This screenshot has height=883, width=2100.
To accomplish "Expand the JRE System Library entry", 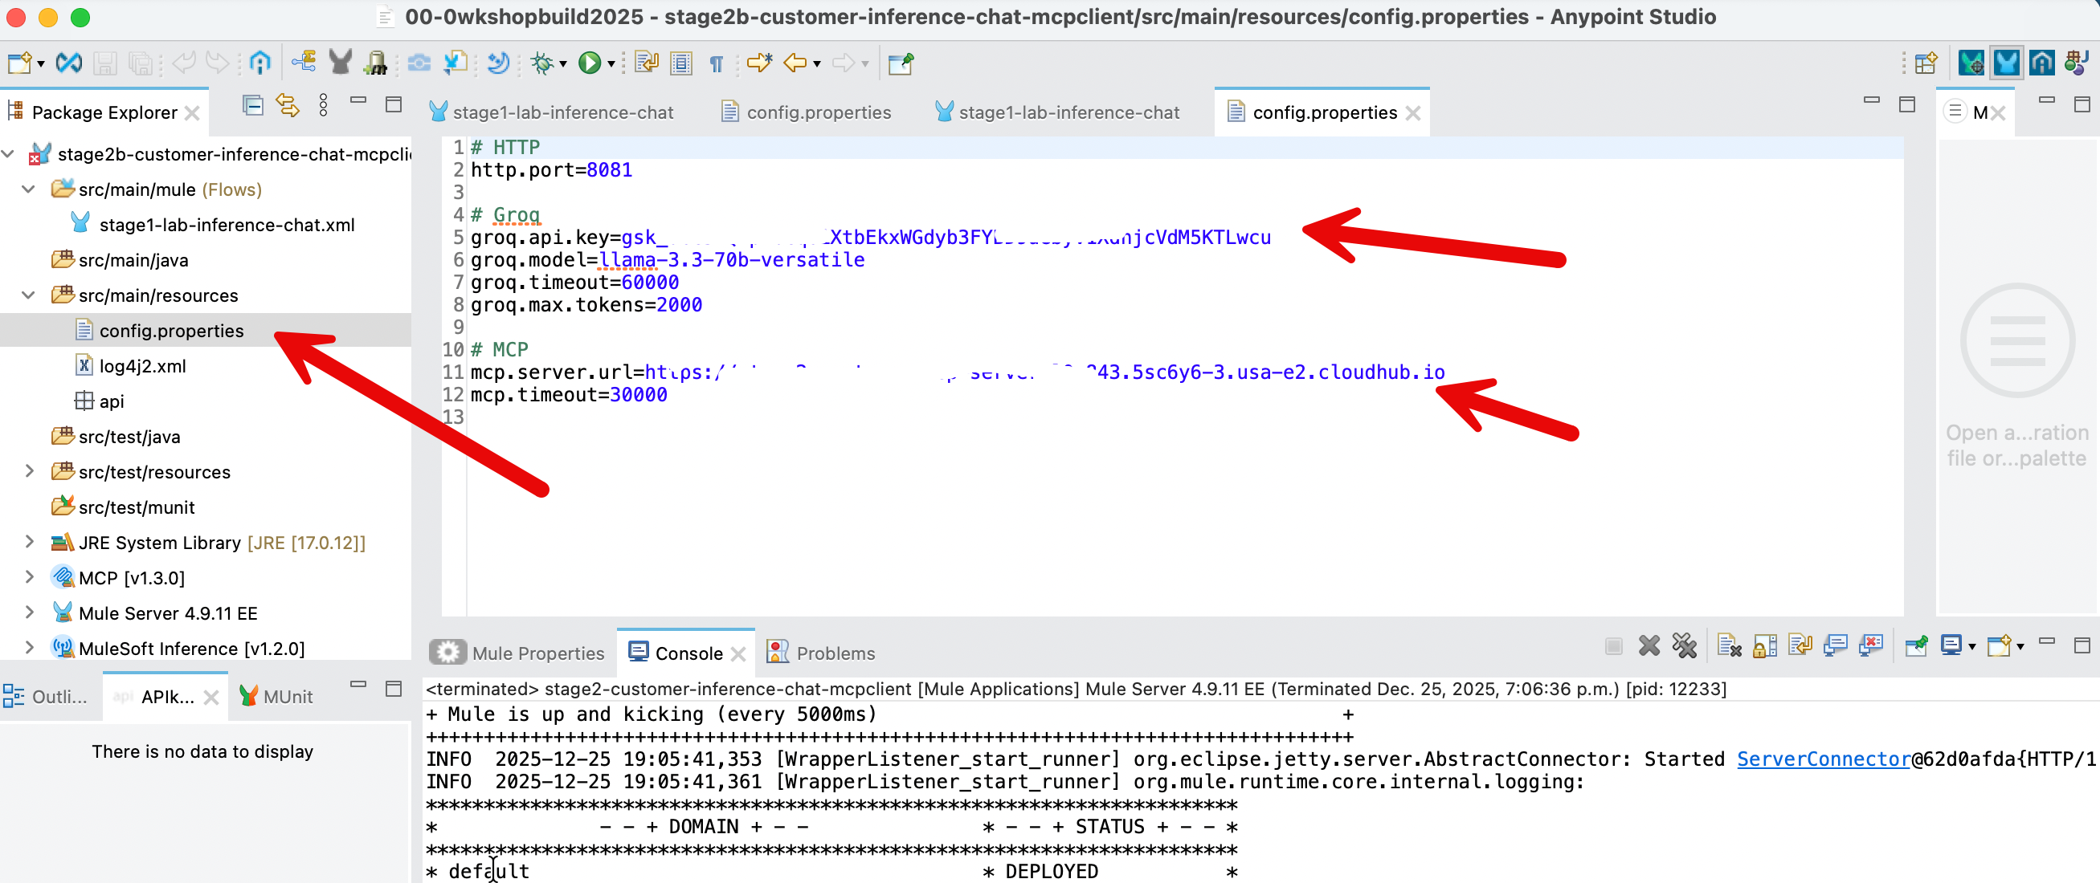I will click(30, 542).
